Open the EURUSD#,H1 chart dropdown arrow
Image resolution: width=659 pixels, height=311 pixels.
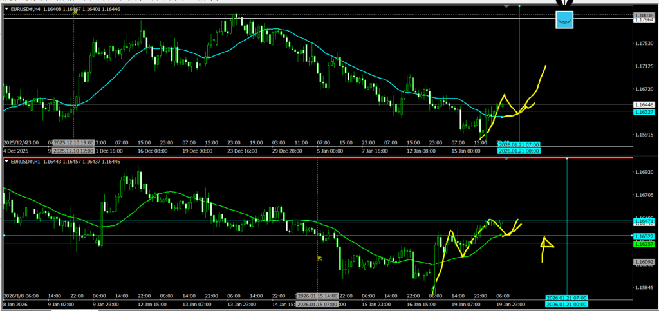point(6,160)
